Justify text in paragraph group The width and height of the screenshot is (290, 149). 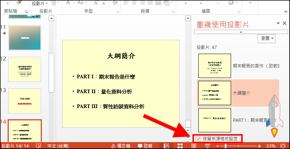(150, 3)
